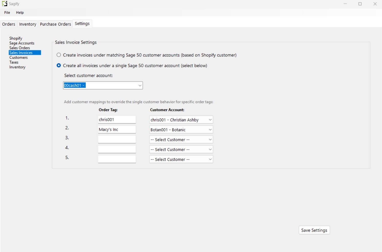Select the Settings tab
The height and width of the screenshot is (252, 382).
(82, 23)
